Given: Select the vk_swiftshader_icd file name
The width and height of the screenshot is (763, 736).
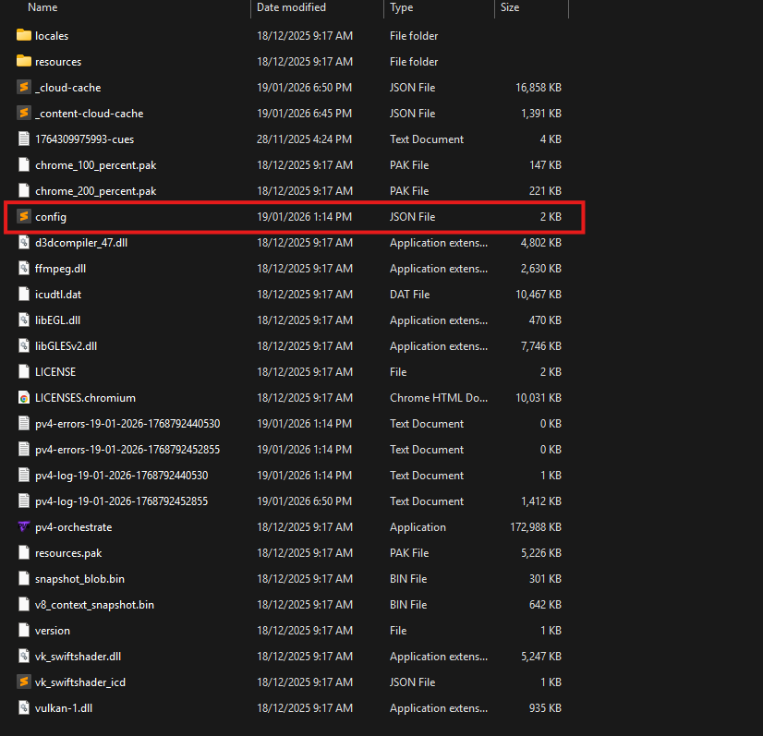Looking at the screenshot, I should (80, 682).
